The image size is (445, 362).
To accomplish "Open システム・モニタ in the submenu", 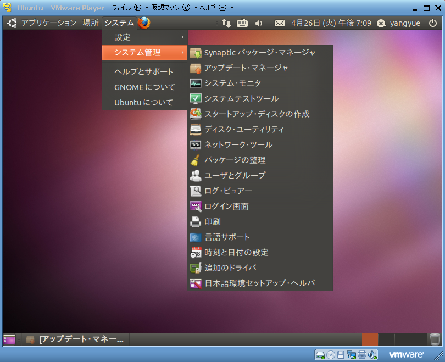I will (260, 83).
